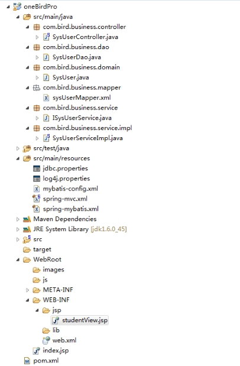Screen dimensions: 240x366
Task: Expand the SysUserController.java node
Action: click(x=37, y=37)
